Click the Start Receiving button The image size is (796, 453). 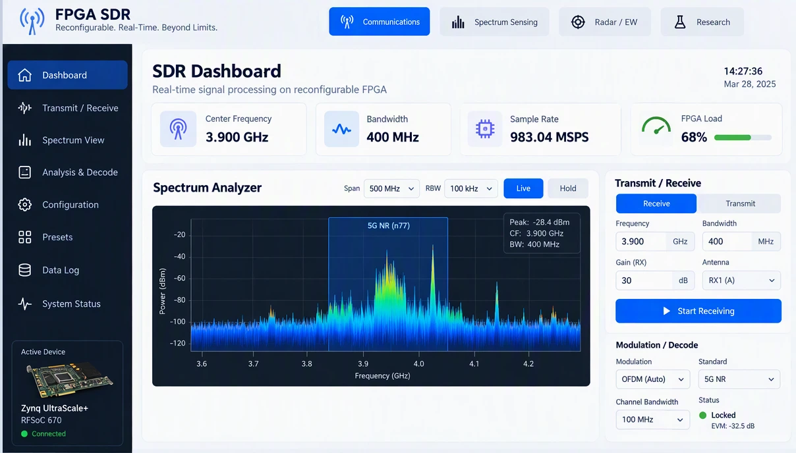698,311
